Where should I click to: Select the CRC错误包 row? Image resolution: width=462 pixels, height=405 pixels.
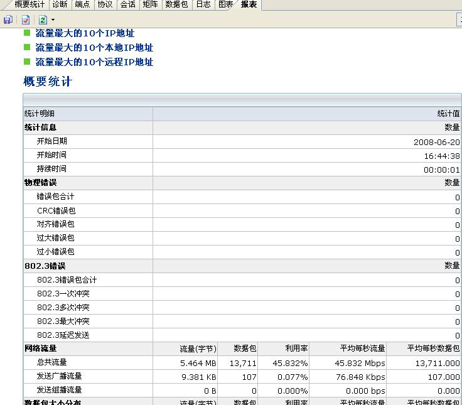[242, 210]
